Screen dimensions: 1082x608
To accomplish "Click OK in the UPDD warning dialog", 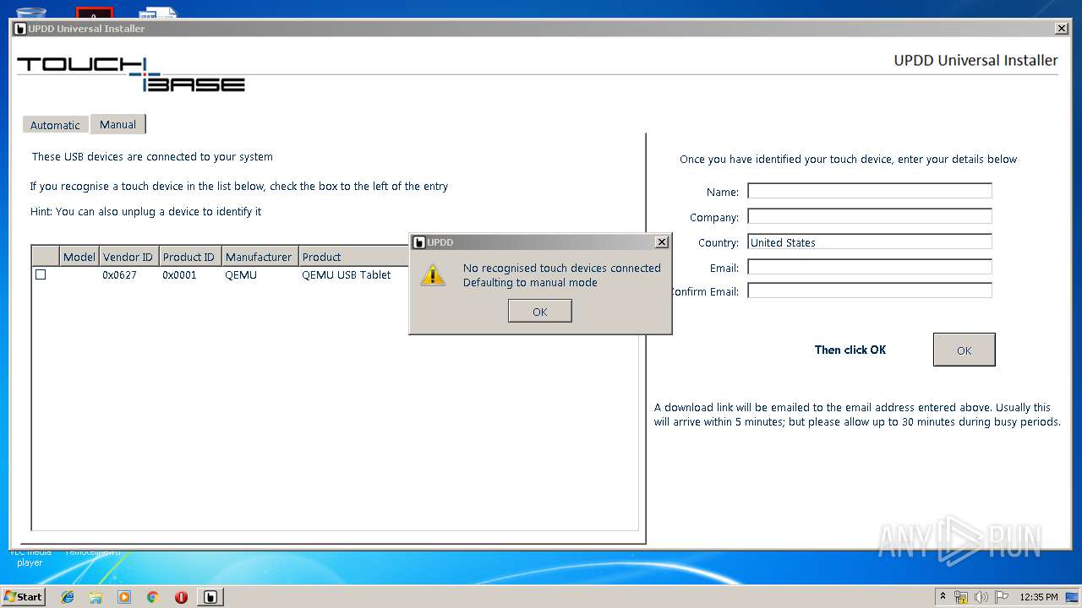I will [x=539, y=312].
